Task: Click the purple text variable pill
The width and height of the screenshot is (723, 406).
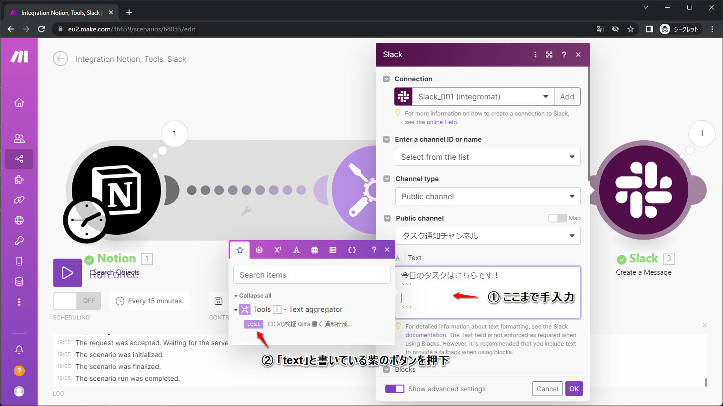Action: tap(253, 324)
